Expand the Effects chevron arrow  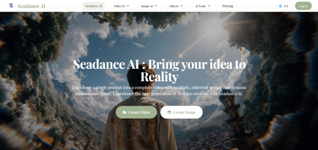coord(182,6)
